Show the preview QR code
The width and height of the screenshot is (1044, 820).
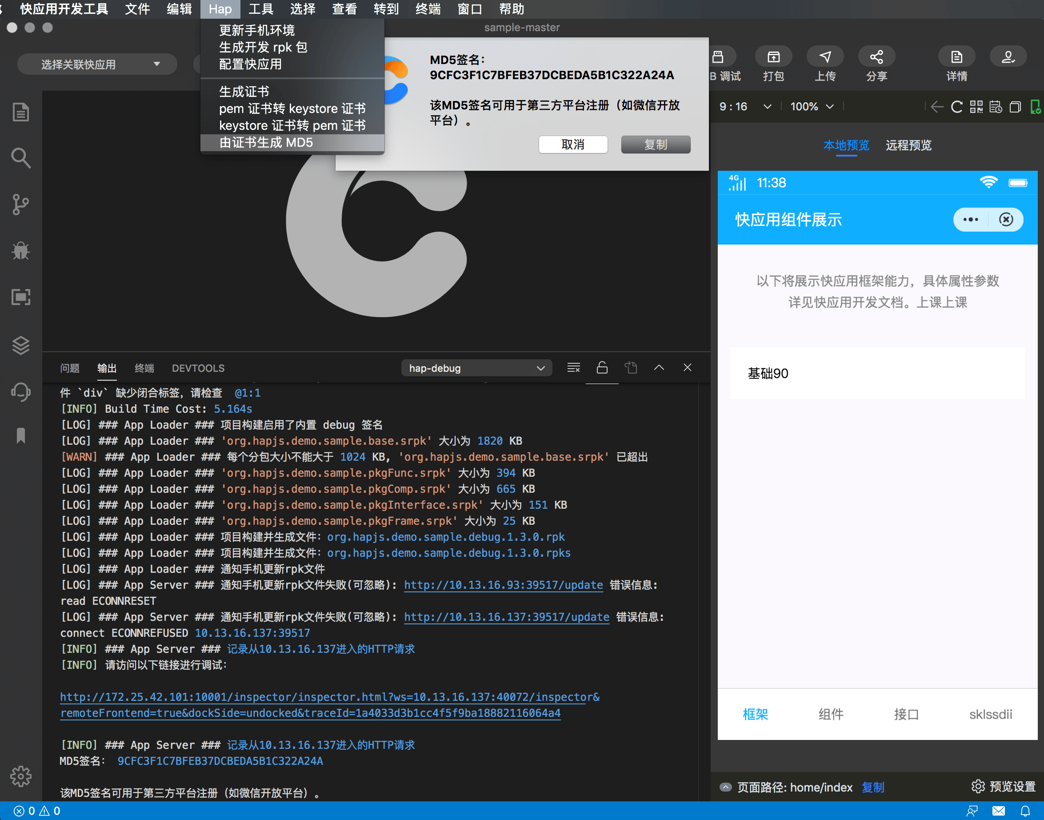pyautogui.click(x=976, y=107)
